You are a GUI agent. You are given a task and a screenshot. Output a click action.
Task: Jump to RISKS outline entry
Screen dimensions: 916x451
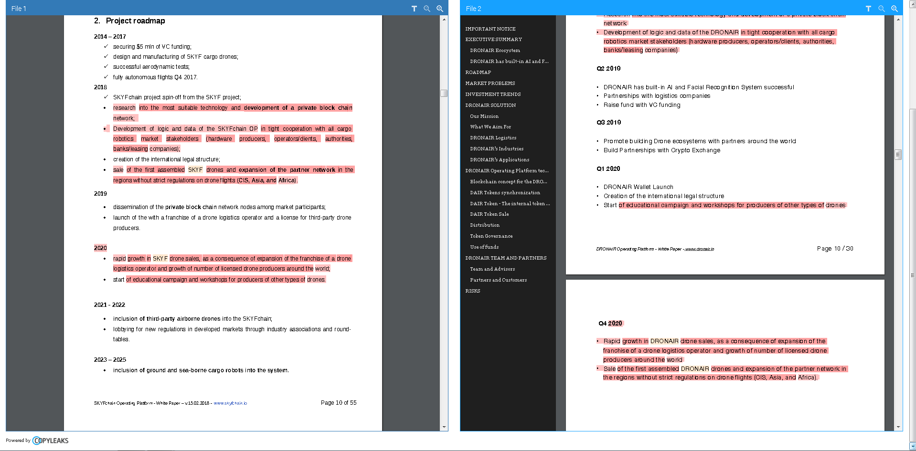tap(473, 291)
